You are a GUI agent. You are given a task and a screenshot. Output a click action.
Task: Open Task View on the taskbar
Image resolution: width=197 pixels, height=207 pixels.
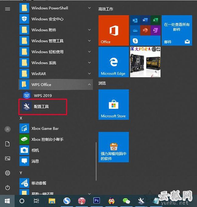(36, 201)
